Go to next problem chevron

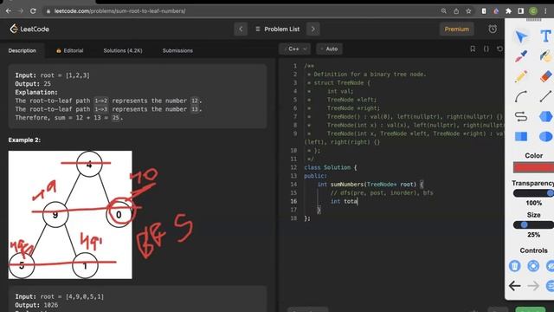coord(313,29)
